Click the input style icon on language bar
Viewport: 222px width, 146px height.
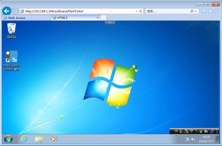coord(187,131)
